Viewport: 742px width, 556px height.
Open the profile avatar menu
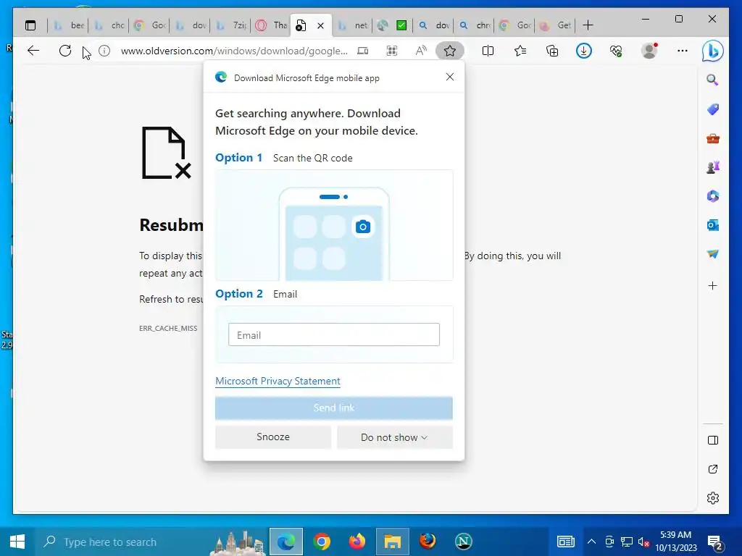click(649, 51)
